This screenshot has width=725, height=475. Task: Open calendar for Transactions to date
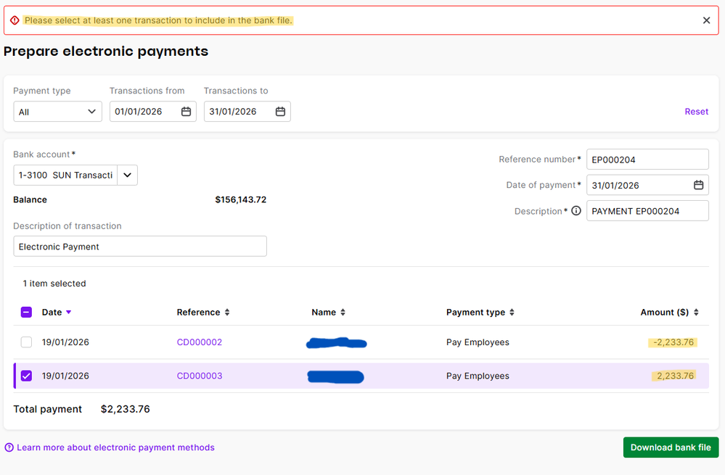(280, 112)
